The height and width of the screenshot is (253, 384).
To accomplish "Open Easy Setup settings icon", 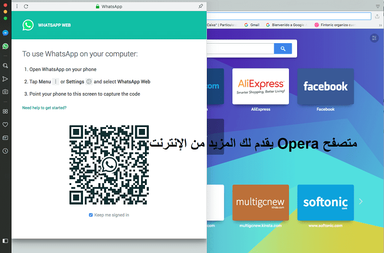I will click(374, 38).
